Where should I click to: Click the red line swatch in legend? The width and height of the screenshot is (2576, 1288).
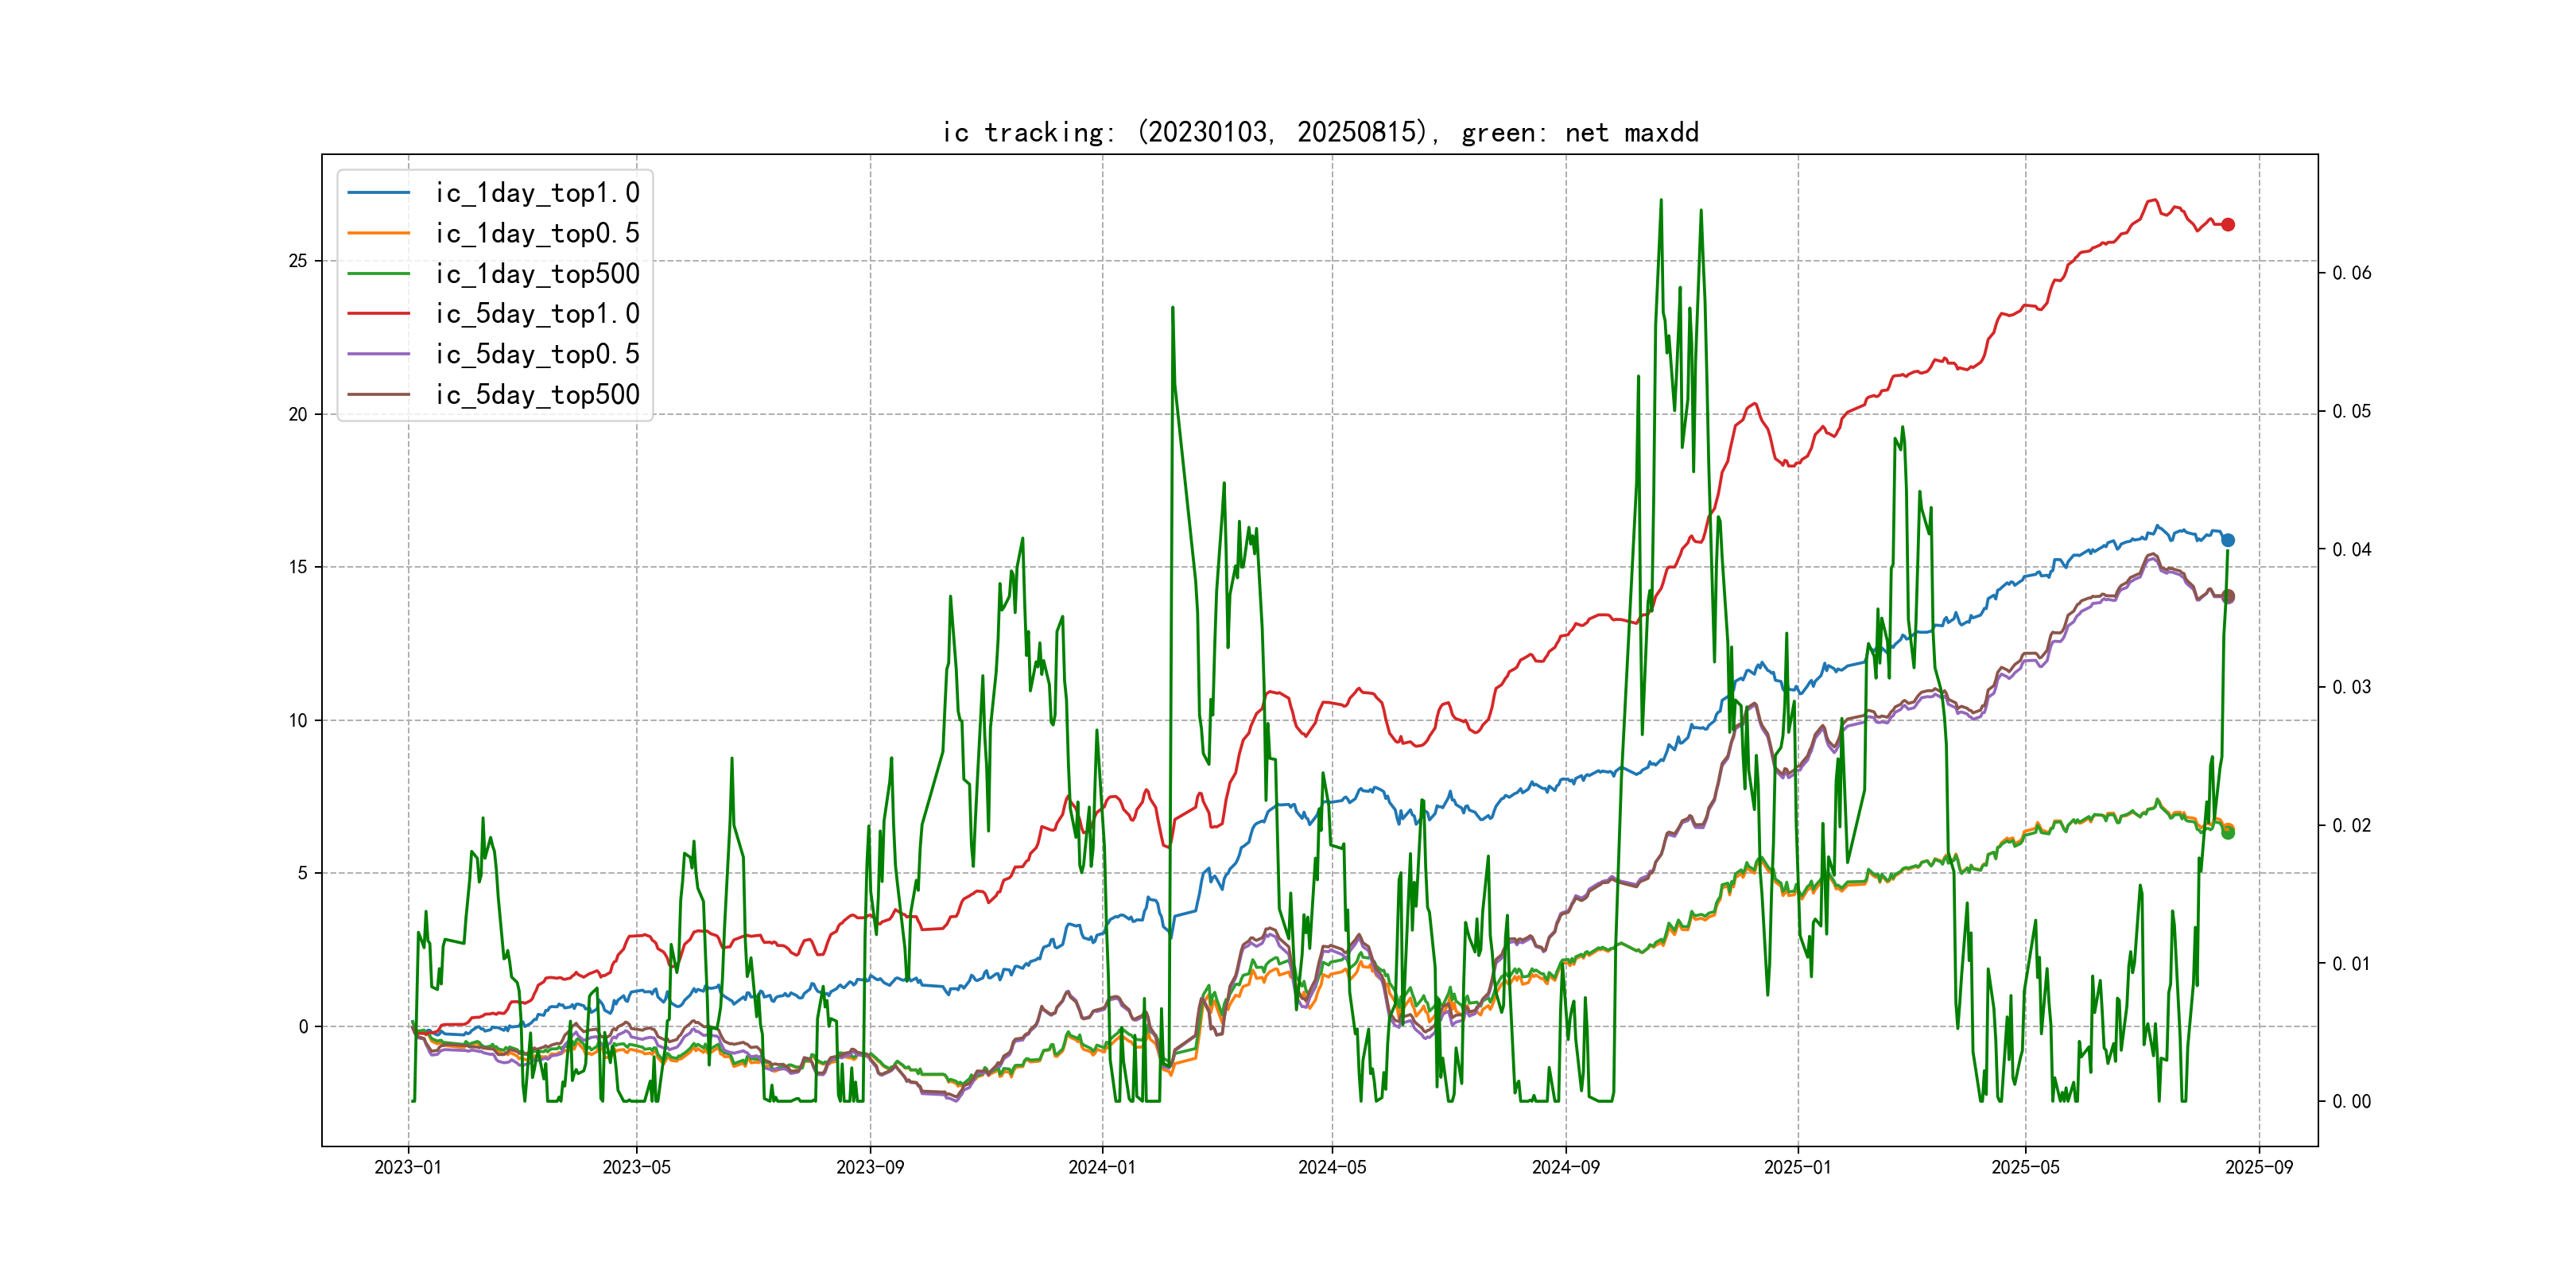coord(378,314)
